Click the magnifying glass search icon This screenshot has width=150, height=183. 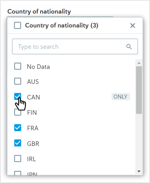[x=129, y=47]
